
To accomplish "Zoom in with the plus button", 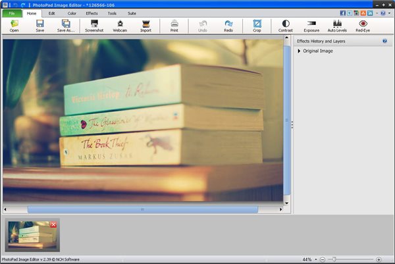I will (x=379, y=259).
